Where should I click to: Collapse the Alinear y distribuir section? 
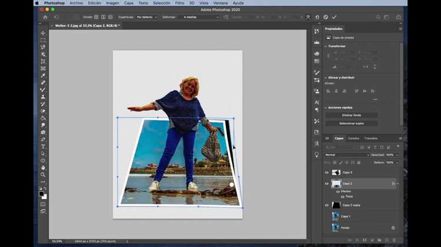coord(326,78)
